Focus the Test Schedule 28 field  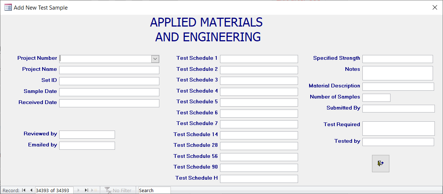[x=259, y=146]
